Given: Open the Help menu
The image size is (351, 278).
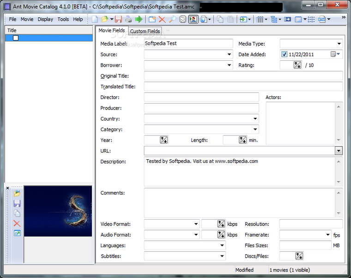Looking at the screenshot, I should pyautogui.click(x=78, y=19).
